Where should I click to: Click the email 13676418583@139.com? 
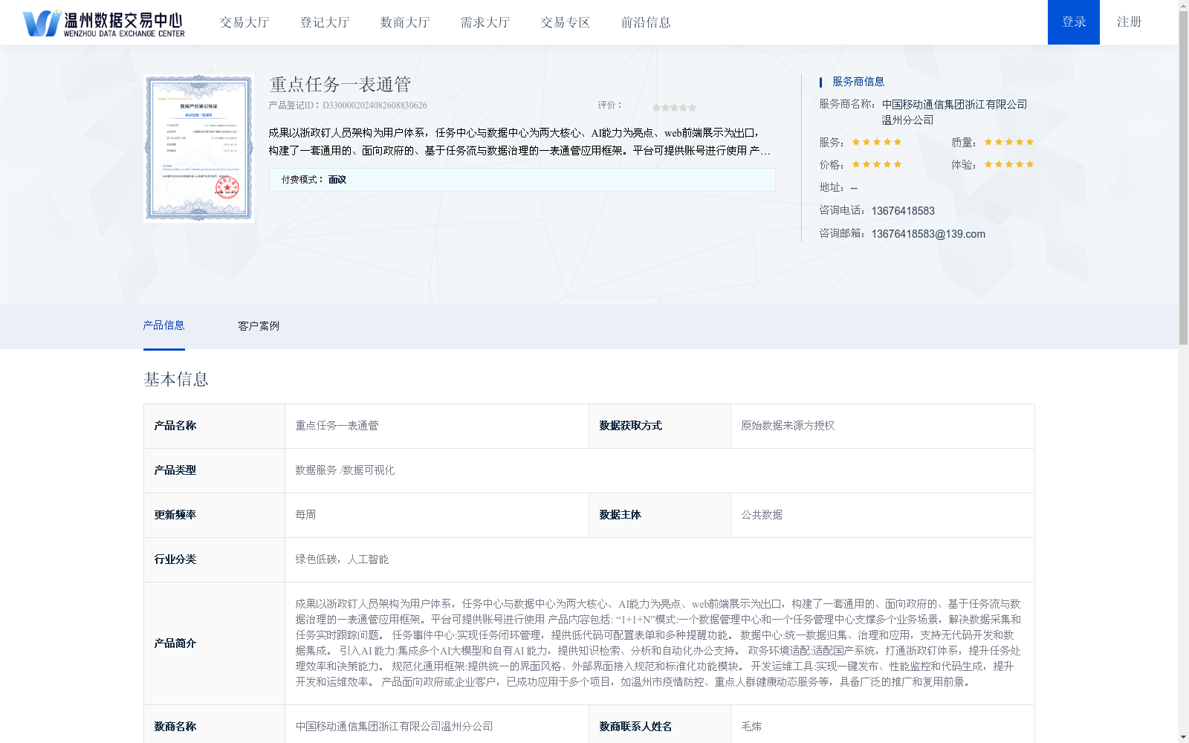(x=928, y=234)
